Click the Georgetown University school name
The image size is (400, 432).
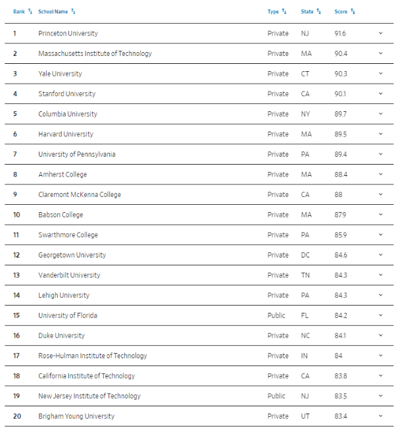click(72, 255)
